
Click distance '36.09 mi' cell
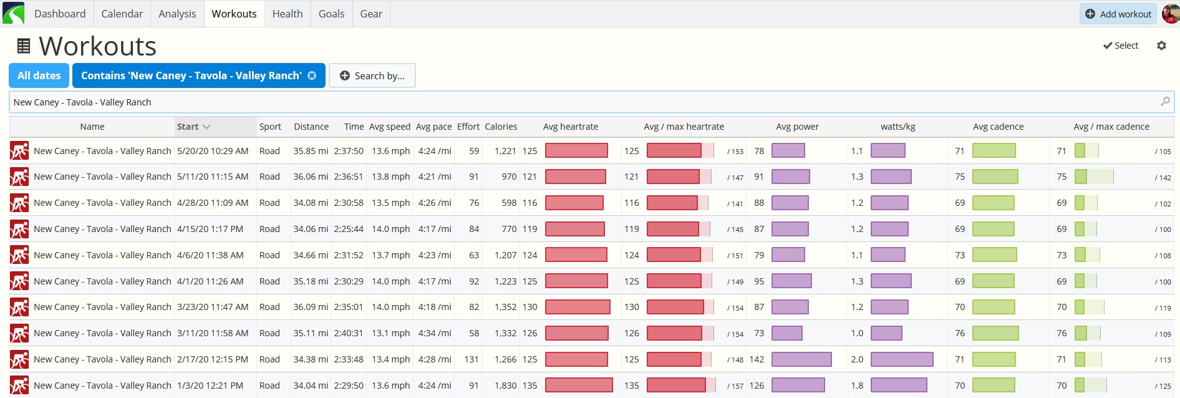(x=311, y=307)
